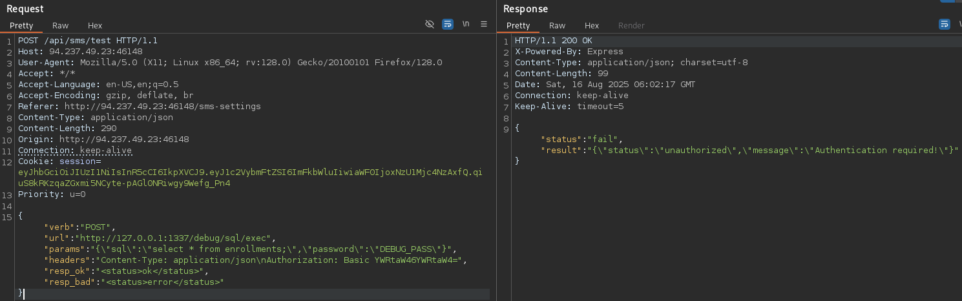Click the User-Agent header value
The height and width of the screenshot is (301, 962).
[261, 63]
